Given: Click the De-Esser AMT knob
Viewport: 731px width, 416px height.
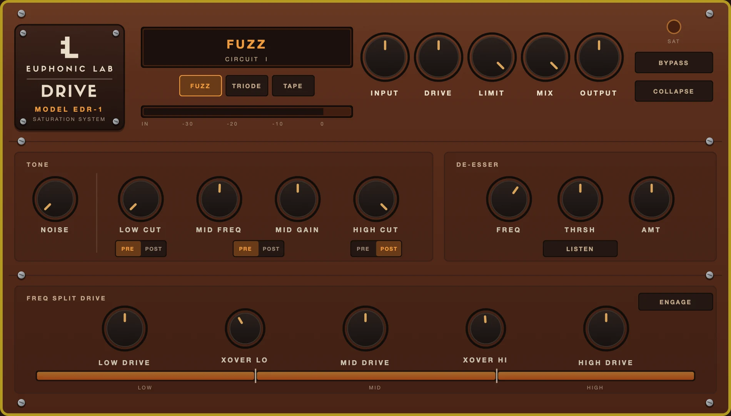Looking at the screenshot, I should point(651,199).
